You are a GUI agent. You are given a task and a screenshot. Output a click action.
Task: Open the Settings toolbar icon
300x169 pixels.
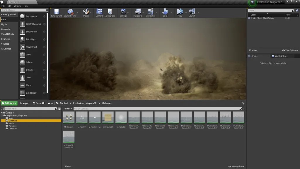(123, 12)
